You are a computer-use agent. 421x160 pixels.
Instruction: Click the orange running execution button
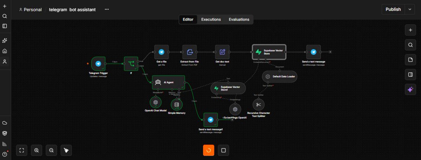[208, 150]
